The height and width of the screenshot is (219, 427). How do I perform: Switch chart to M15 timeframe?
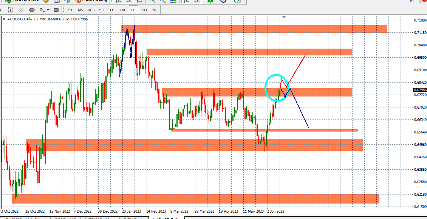91,10
